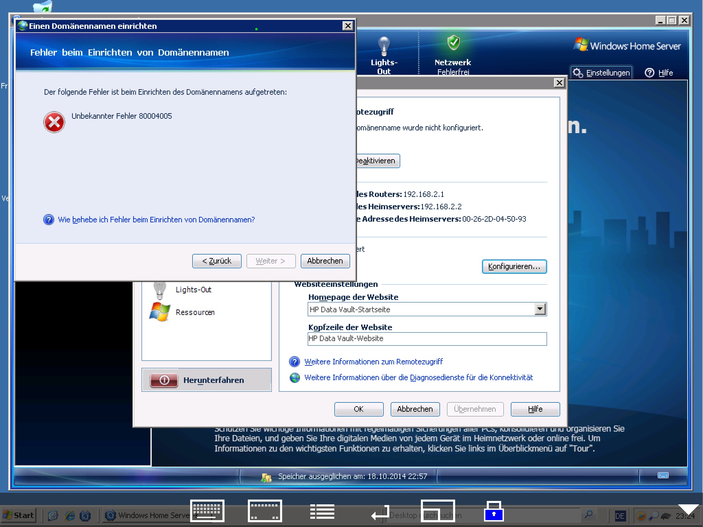Select Ressourcen in the settings sidebar
Viewport: 703px width, 527px height.
point(195,312)
